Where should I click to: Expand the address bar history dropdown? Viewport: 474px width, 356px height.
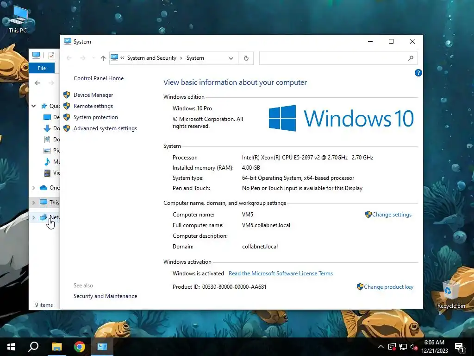point(231,58)
